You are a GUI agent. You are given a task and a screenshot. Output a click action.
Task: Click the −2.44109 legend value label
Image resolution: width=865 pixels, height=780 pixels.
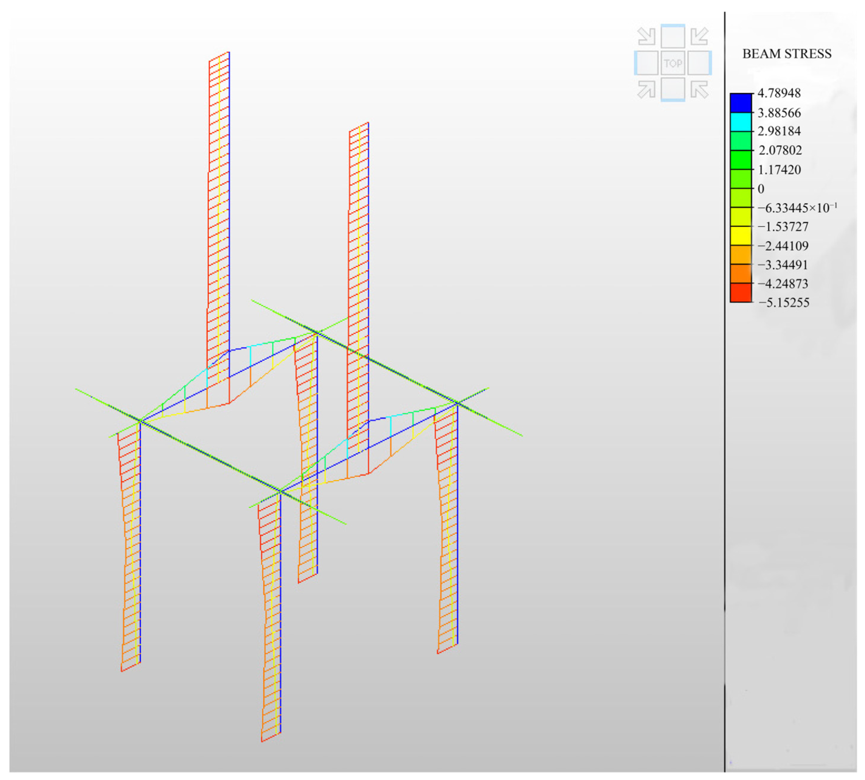coord(783,246)
